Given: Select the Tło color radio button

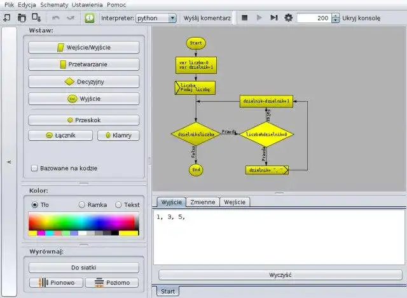Looking at the screenshot, I should 34,205.
